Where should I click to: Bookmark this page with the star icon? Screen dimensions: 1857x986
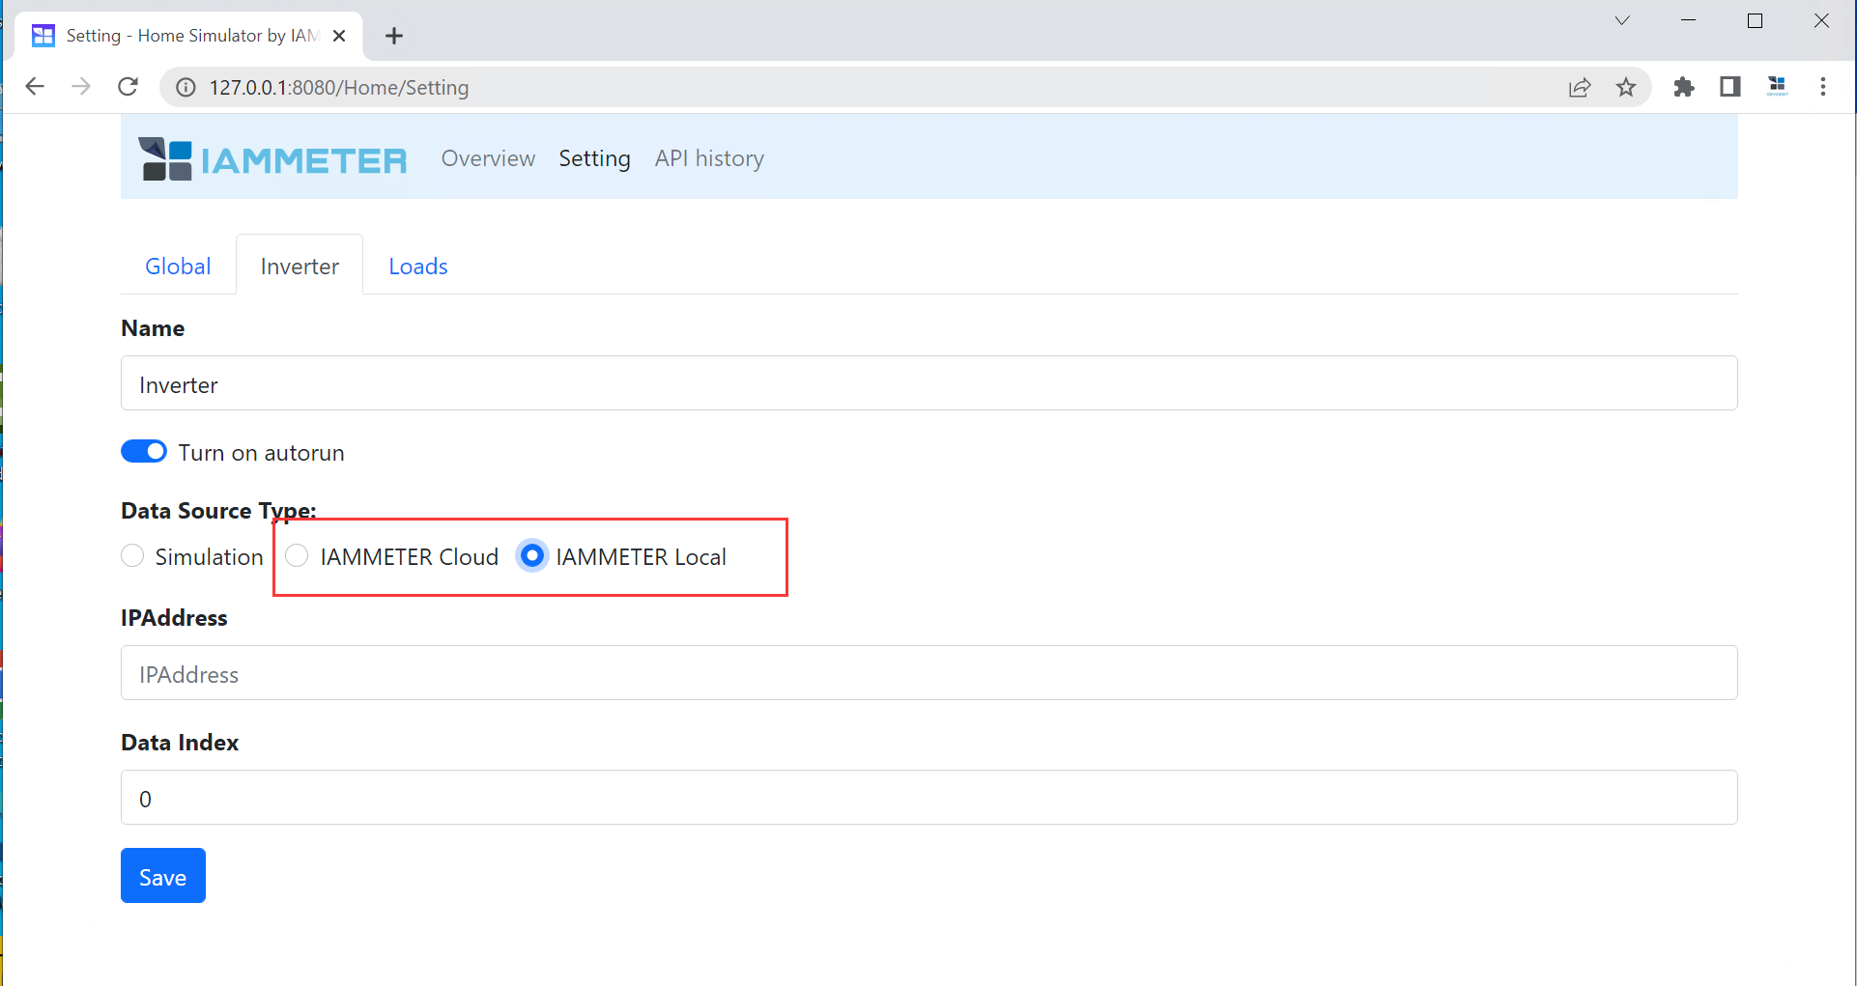(1626, 87)
